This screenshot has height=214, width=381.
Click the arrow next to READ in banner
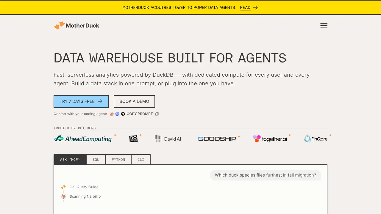coord(255,8)
